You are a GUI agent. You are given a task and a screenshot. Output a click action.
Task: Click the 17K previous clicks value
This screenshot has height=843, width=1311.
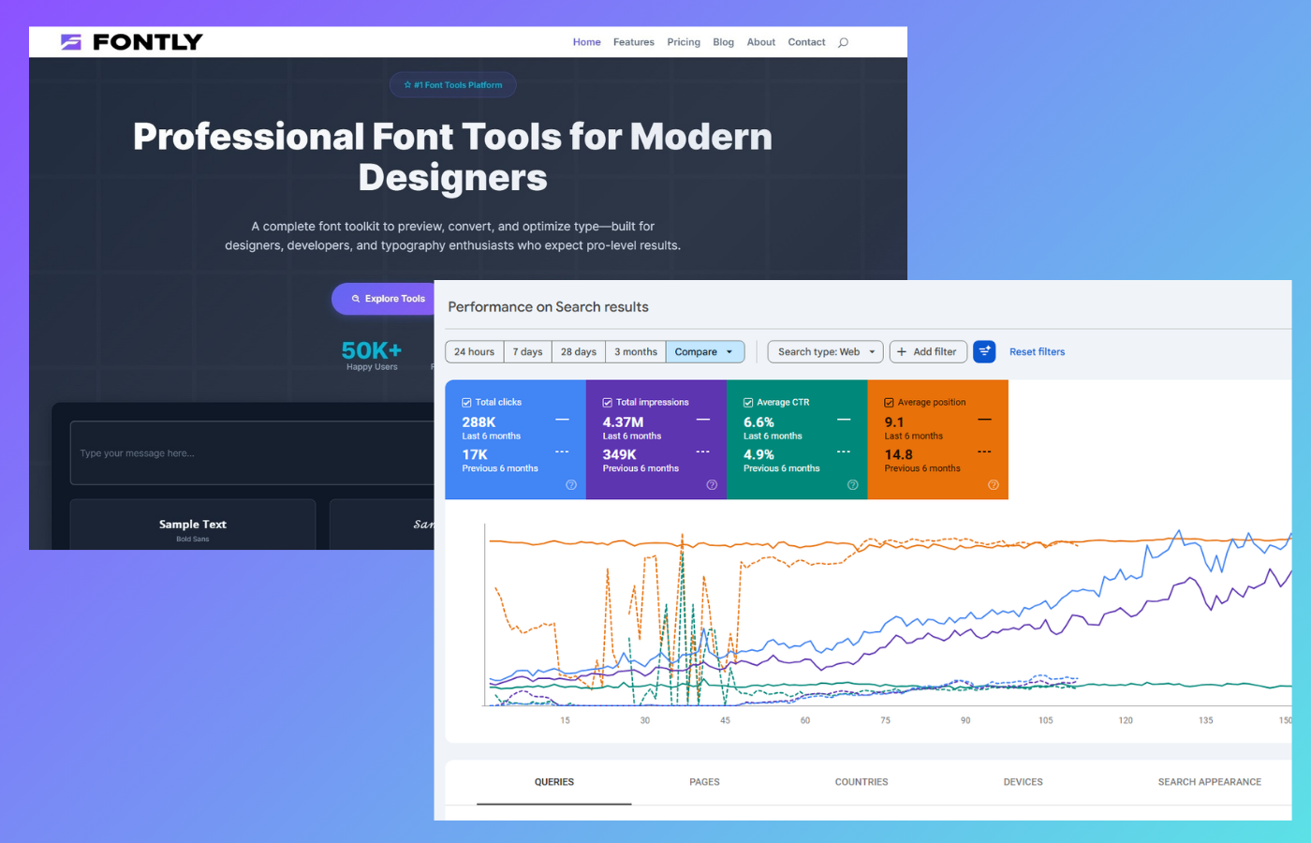click(475, 454)
